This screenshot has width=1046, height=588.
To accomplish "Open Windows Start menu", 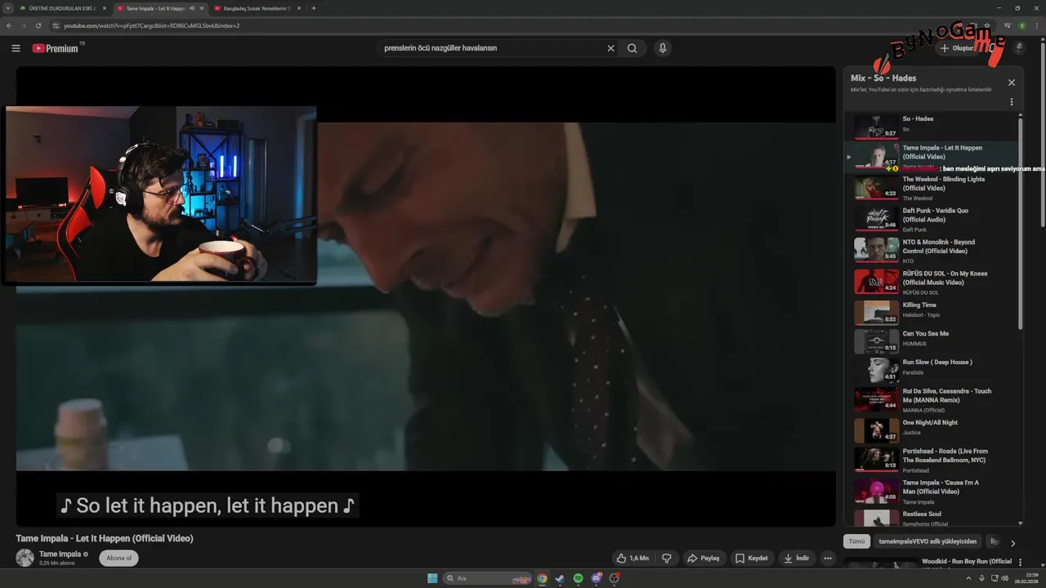I will tap(432, 578).
